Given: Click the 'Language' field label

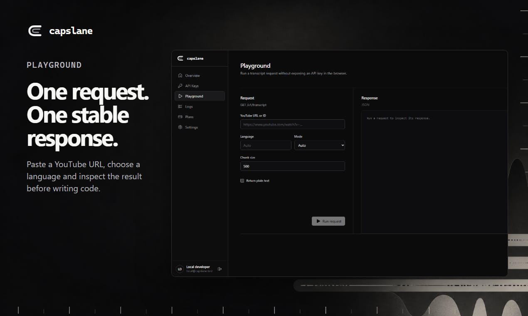Looking at the screenshot, I should (247, 136).
